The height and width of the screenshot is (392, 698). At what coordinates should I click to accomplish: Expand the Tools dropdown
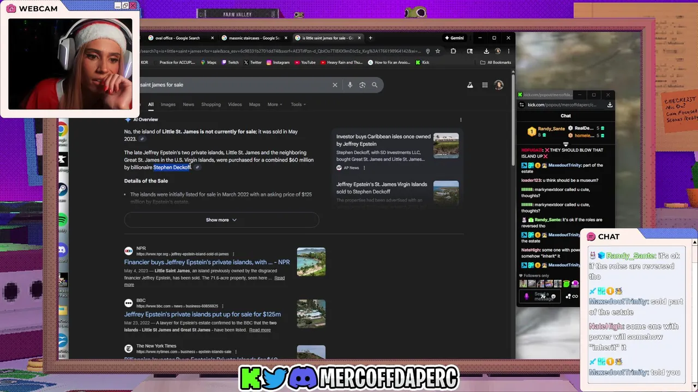point(298,105)
